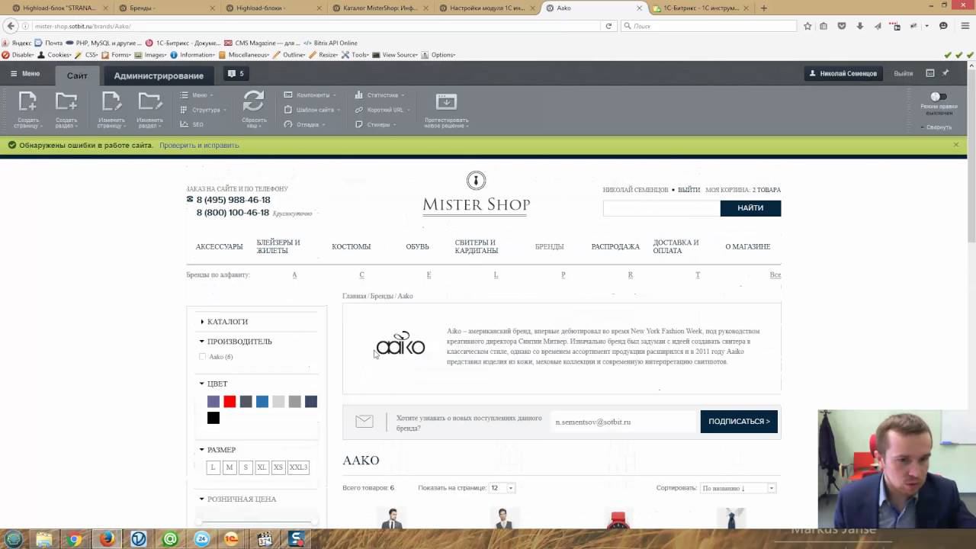Click the Reset cache refresh icon
This screenshot has width=976, height=549.
(x=254, y=101)
